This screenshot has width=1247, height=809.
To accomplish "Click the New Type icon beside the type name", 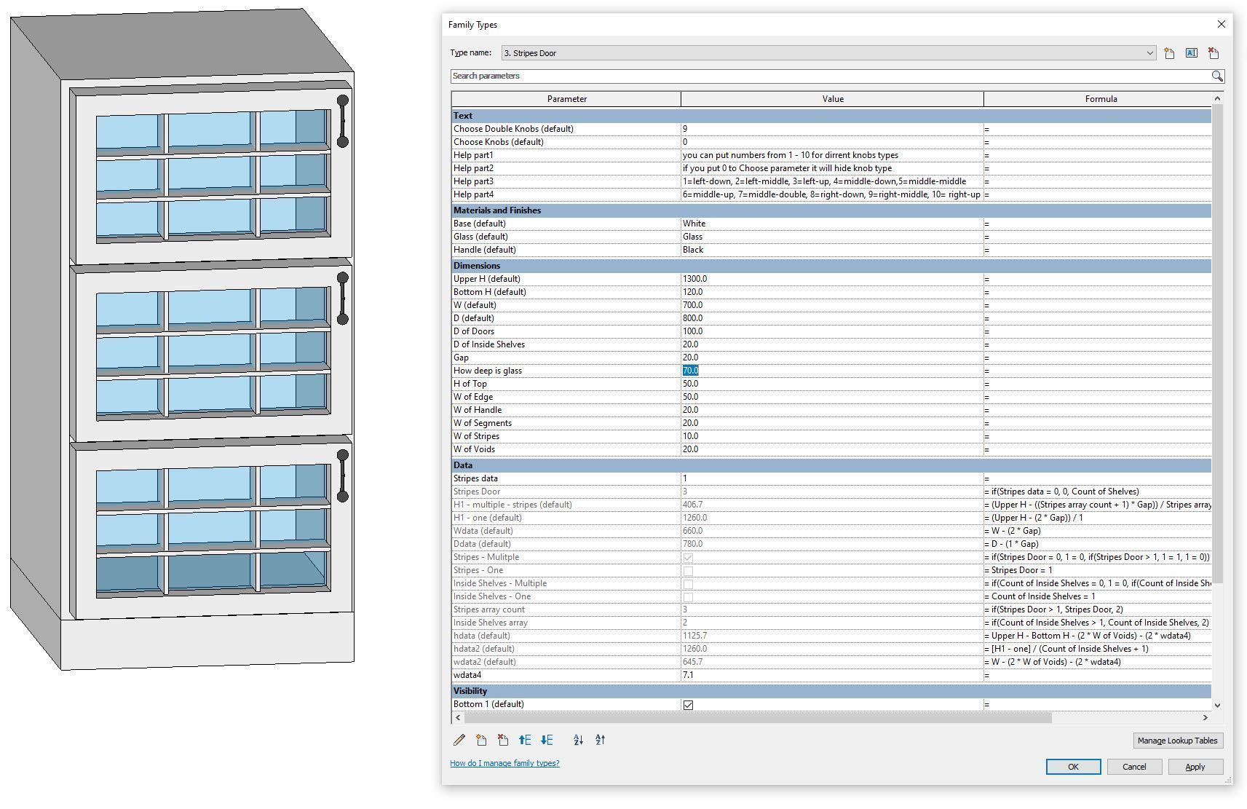I will (1169, 53).
